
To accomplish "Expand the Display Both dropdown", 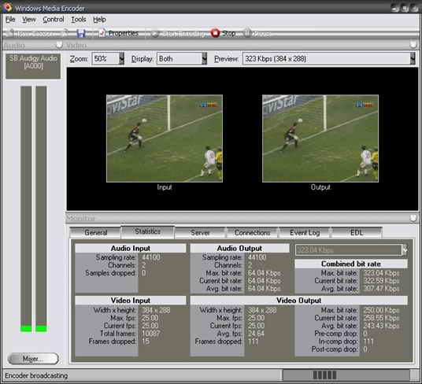I will tap(204, 58).
